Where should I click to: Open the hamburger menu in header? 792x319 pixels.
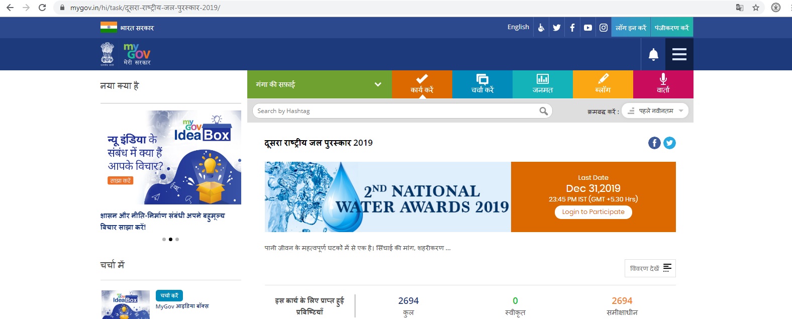click(x=679, y=54)
